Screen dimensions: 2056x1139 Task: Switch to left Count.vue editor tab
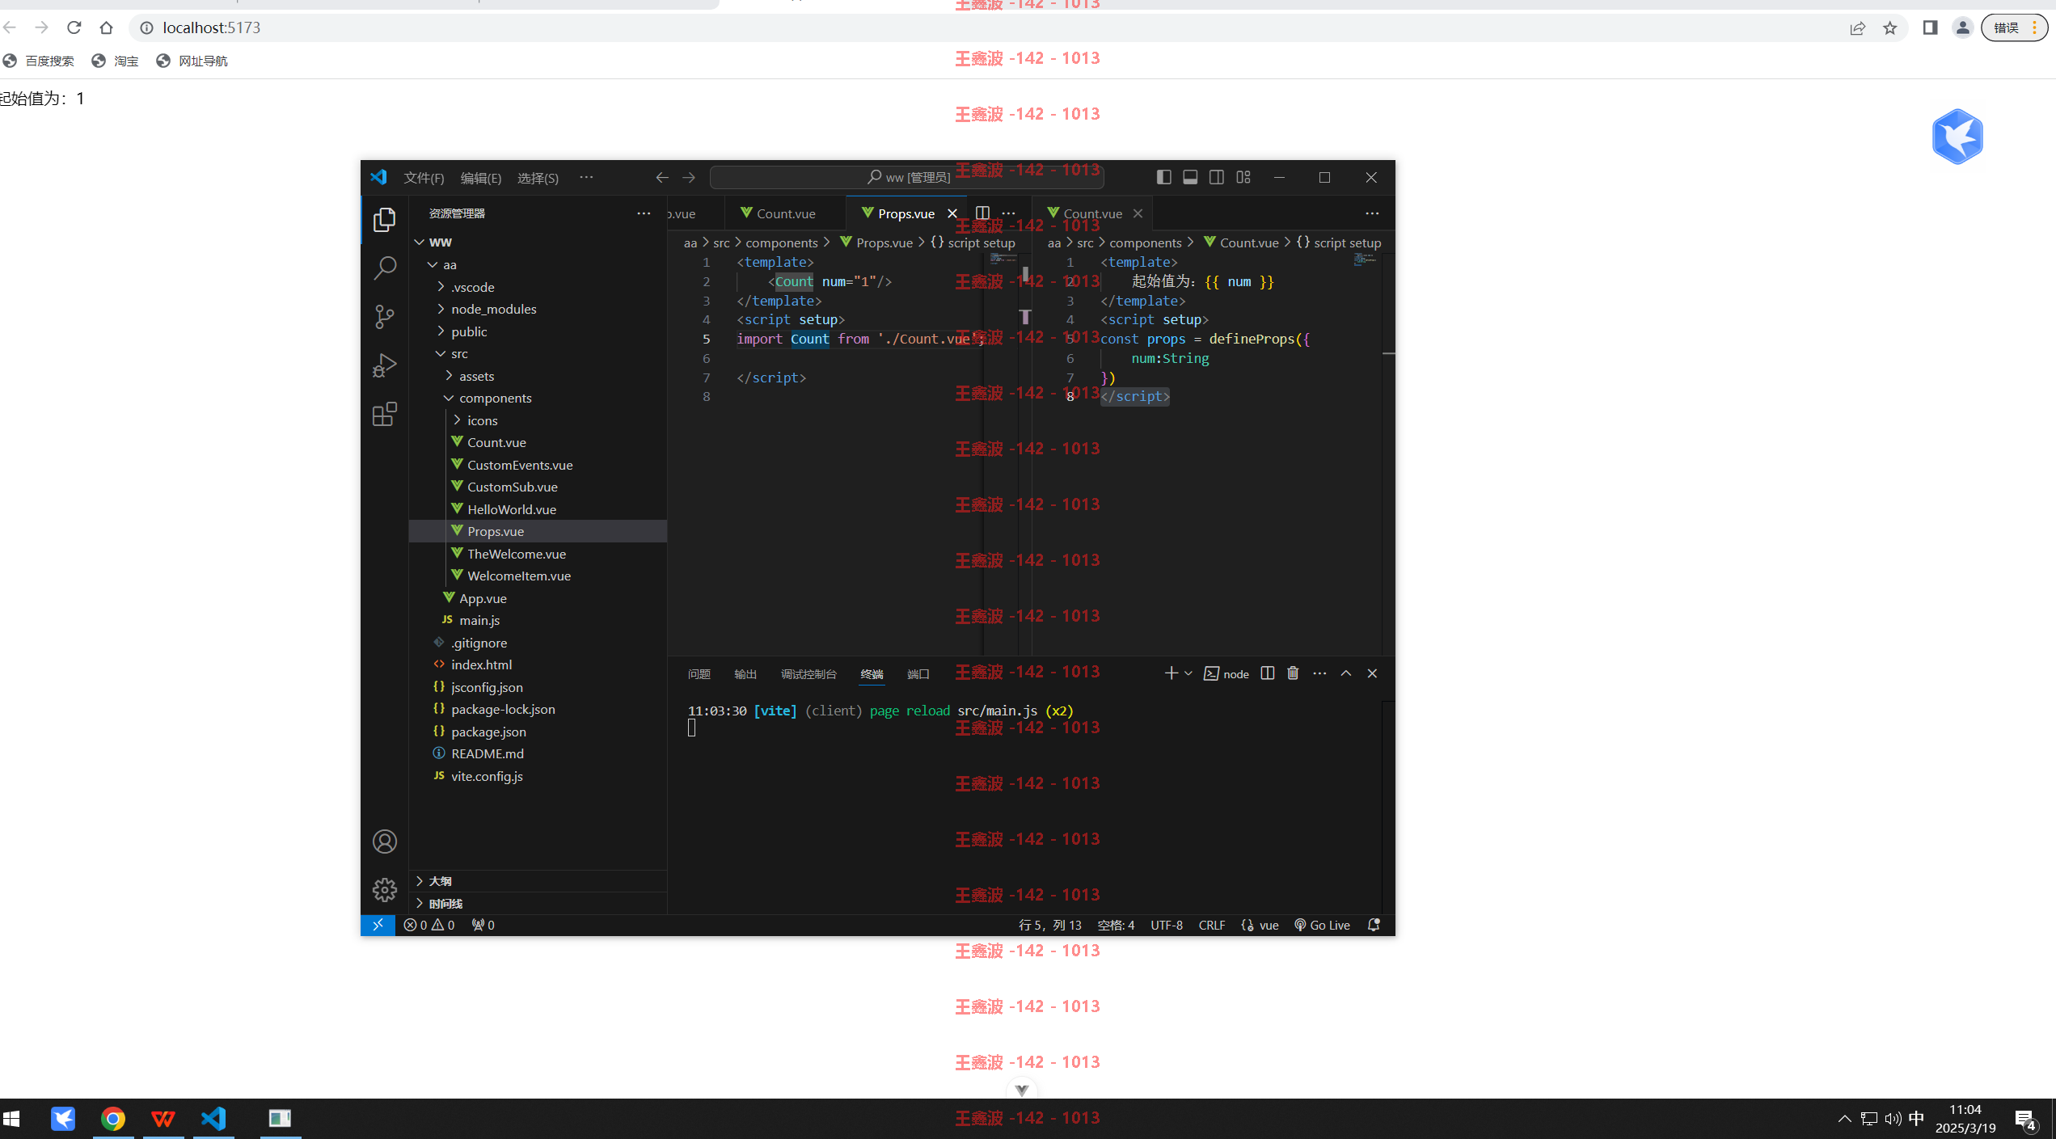(x=784, y=213)
